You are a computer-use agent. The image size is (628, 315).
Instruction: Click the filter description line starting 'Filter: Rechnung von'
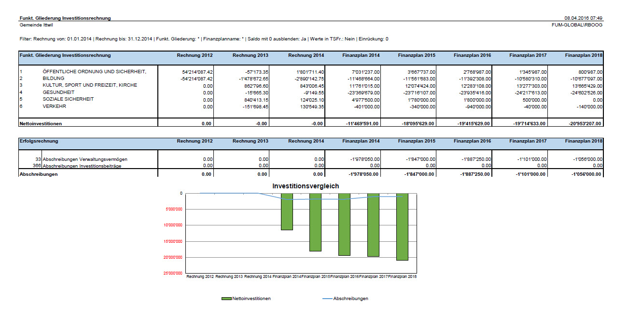(204, 39)
